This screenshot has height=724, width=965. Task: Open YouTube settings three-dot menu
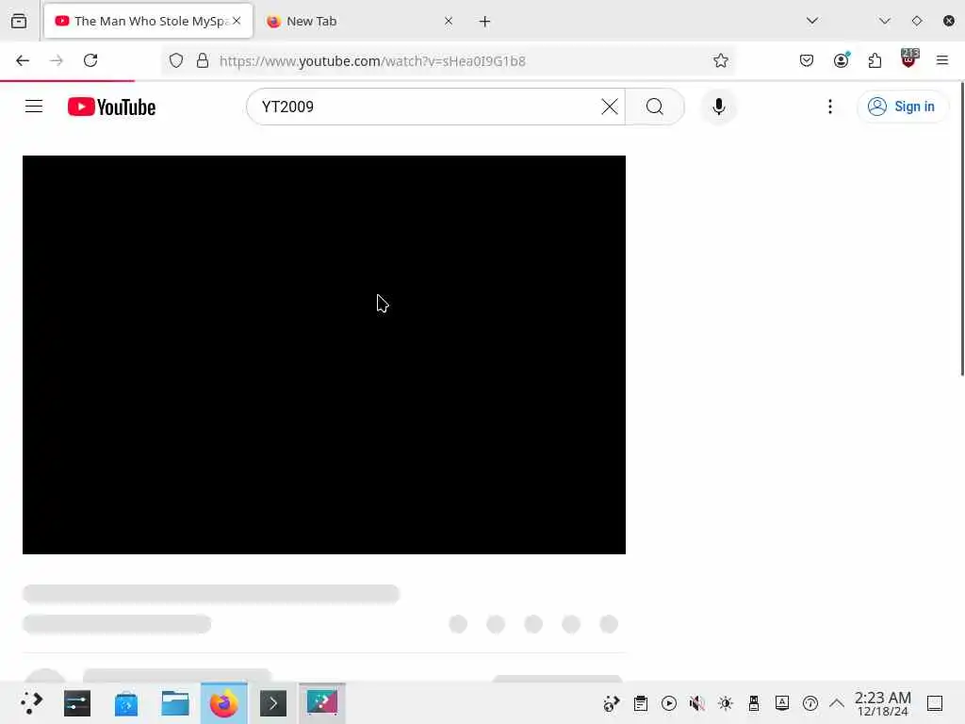click(x=829, y=107)
